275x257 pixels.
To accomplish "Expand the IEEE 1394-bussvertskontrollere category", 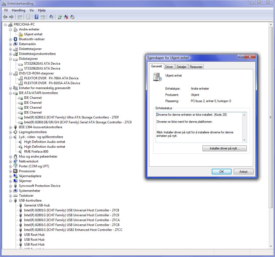I will point(10,127).
